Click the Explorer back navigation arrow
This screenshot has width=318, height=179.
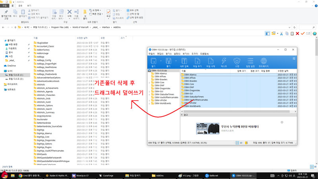(x=3, y=27)
